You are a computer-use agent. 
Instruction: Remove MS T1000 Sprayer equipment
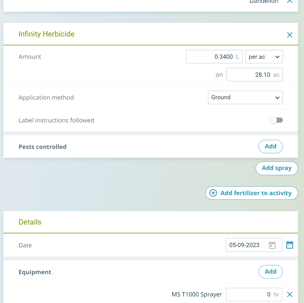[x=289, y=294]
